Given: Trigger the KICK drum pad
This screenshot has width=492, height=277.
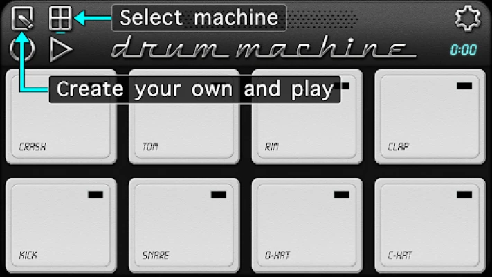Looking at the screenshot, I should [x=61, y=225].
